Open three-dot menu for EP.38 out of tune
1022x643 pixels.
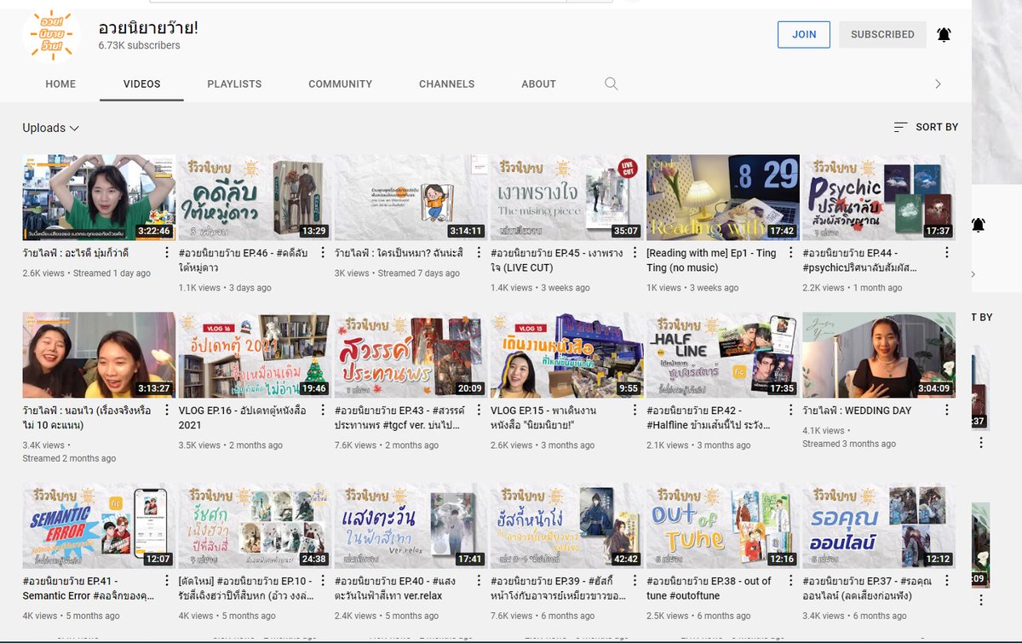tap(791, 581)
